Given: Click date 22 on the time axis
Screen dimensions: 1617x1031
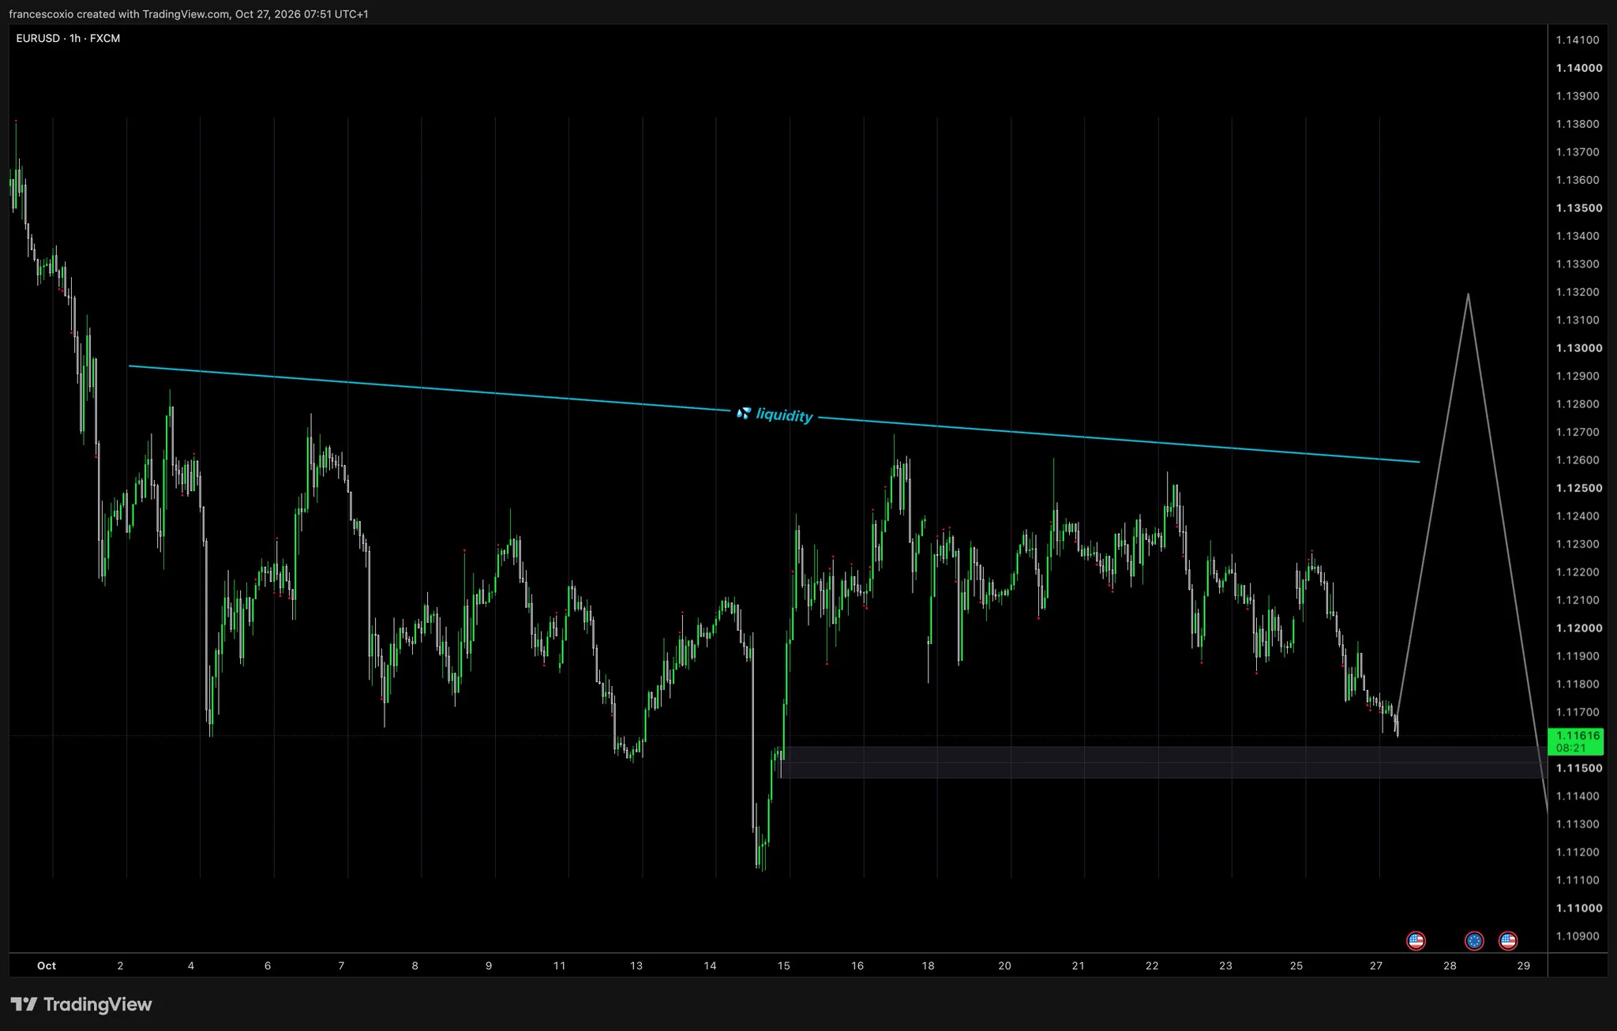Looking at the screenshot, I should coord(1152,965).
